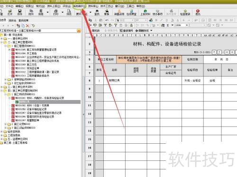Expand the 一、建设单位资料 folder
Viewport: 237px width, 177px height.
[2, 38]
